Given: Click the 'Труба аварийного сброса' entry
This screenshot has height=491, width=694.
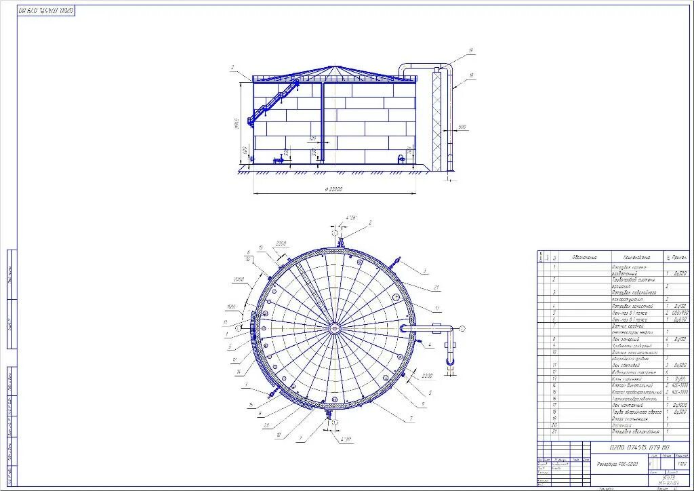Looking at the screenshot, I should (637, 412).
